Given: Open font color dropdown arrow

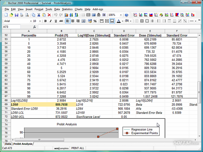Looking at the screenshot, I should tap(123, 21).
